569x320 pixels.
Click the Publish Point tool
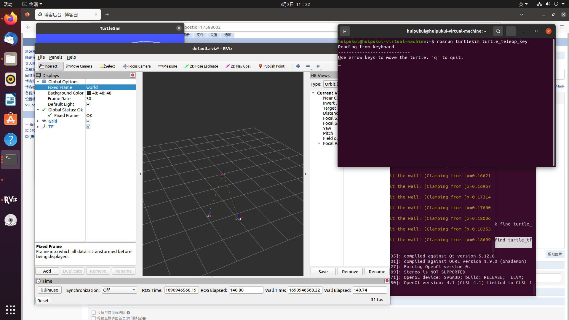click(271, 66)
